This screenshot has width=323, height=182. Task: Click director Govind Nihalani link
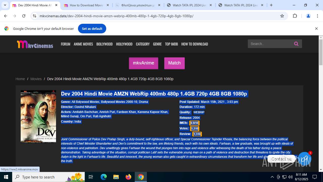click(85, 107)
